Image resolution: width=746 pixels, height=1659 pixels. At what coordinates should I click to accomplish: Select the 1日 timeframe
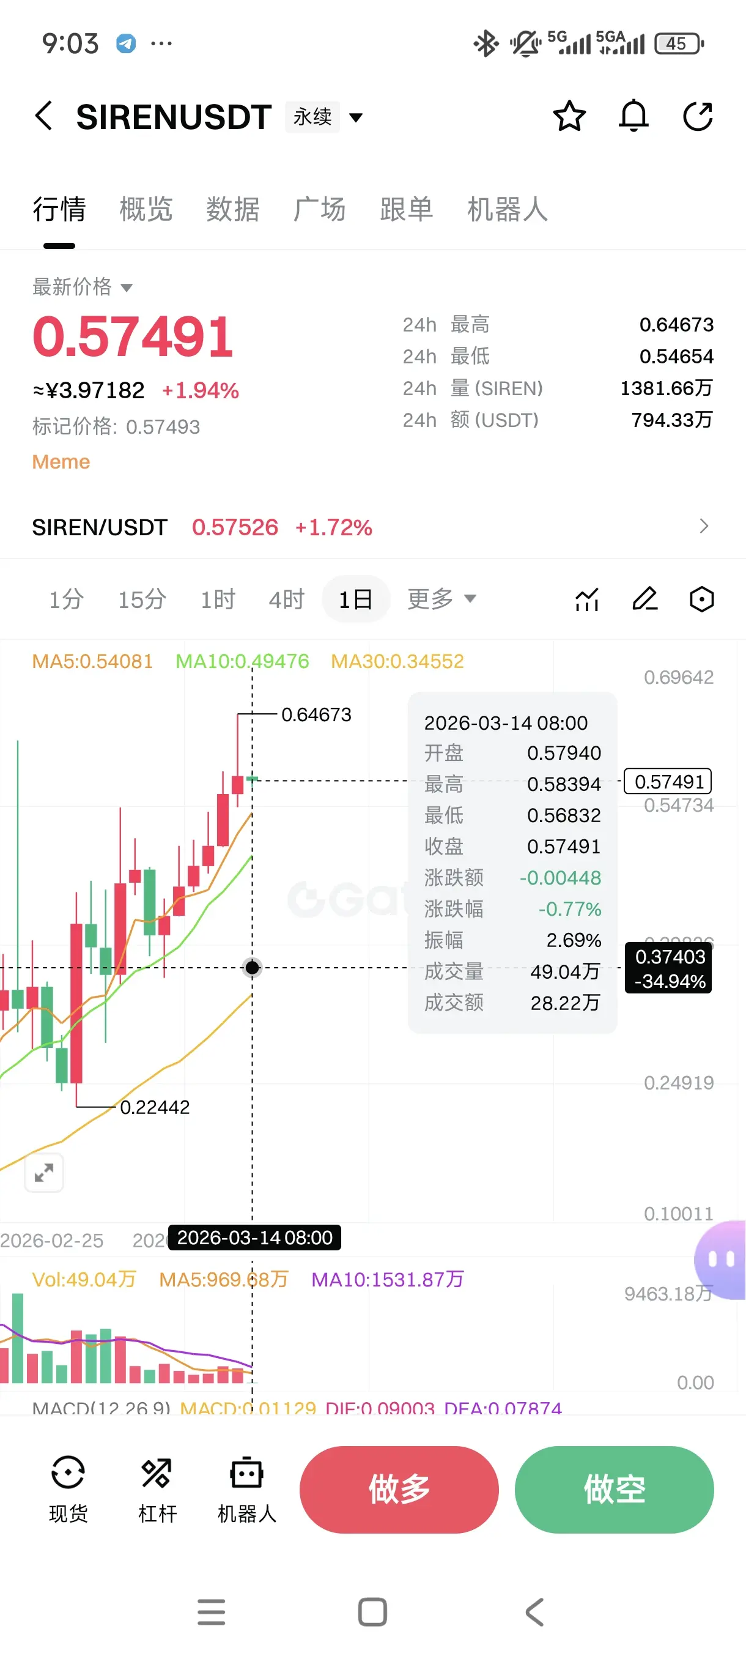point(356,599)
